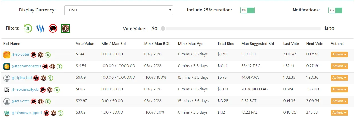The image size is (355, 120).
Task: Expand Actions menu for @triplea.bot
Action: (x=339, y=78)
